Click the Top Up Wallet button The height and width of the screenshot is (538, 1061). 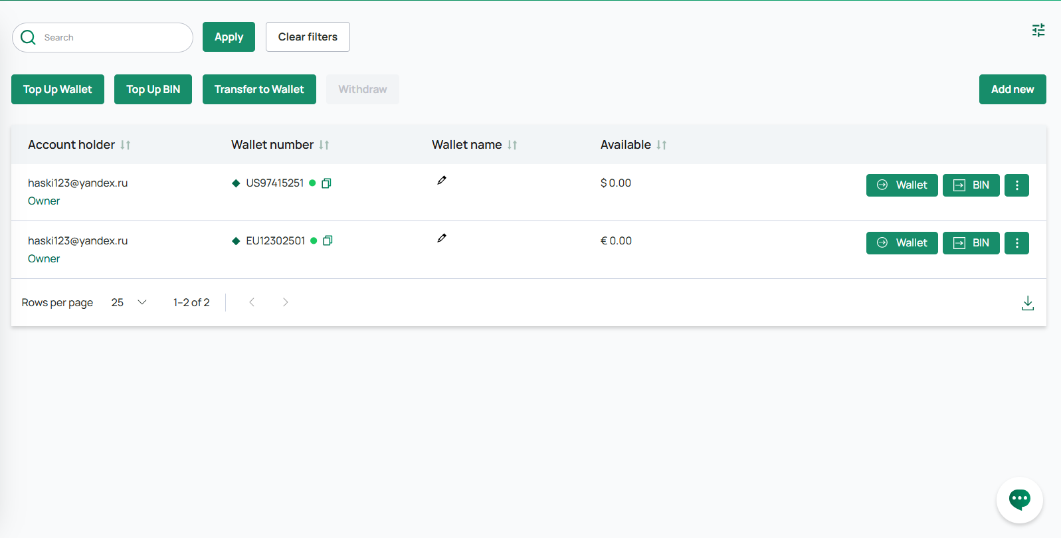point(58,90)
